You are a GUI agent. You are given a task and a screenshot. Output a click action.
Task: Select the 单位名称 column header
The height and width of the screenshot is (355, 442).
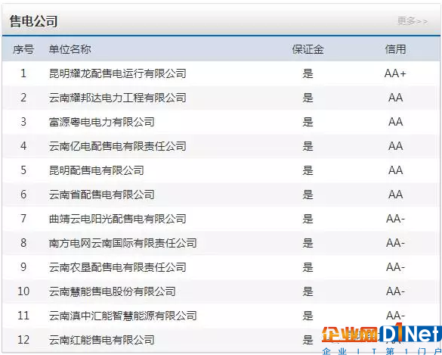[70, 49]
